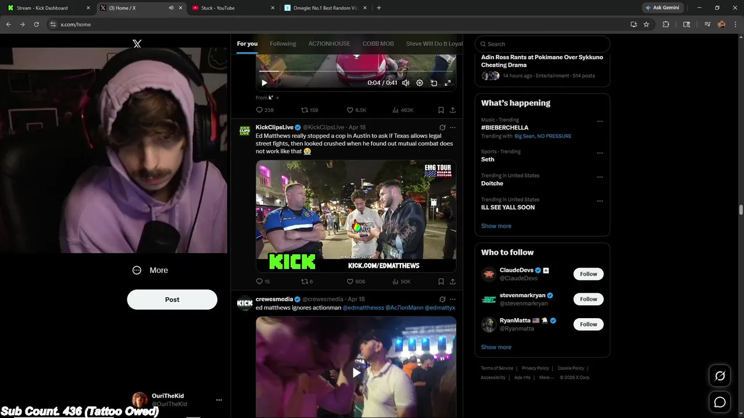Open the Adin Ross Rants news story
Image resolution: width=744 pixels, height=418 pixels.
click(x=542, y=61)
